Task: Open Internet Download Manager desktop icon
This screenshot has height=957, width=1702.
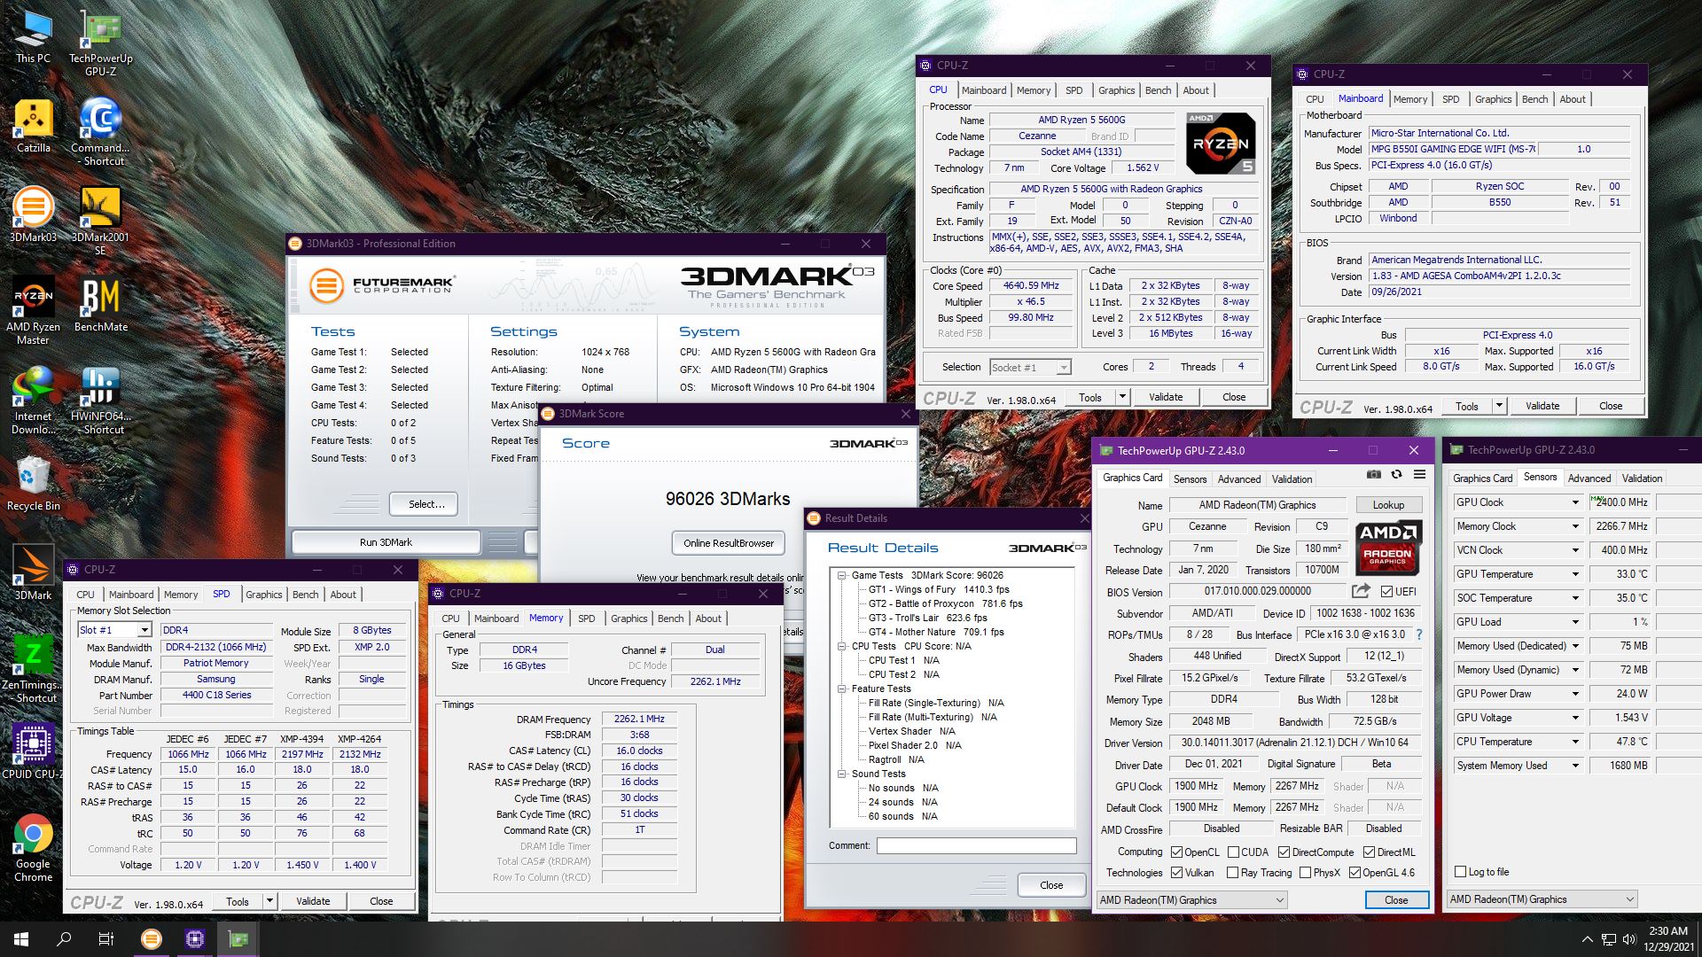Action: click(x=33, y=401)
